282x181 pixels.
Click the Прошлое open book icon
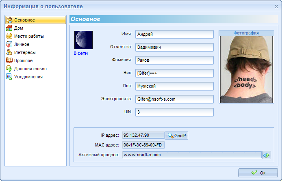point(9,60)
